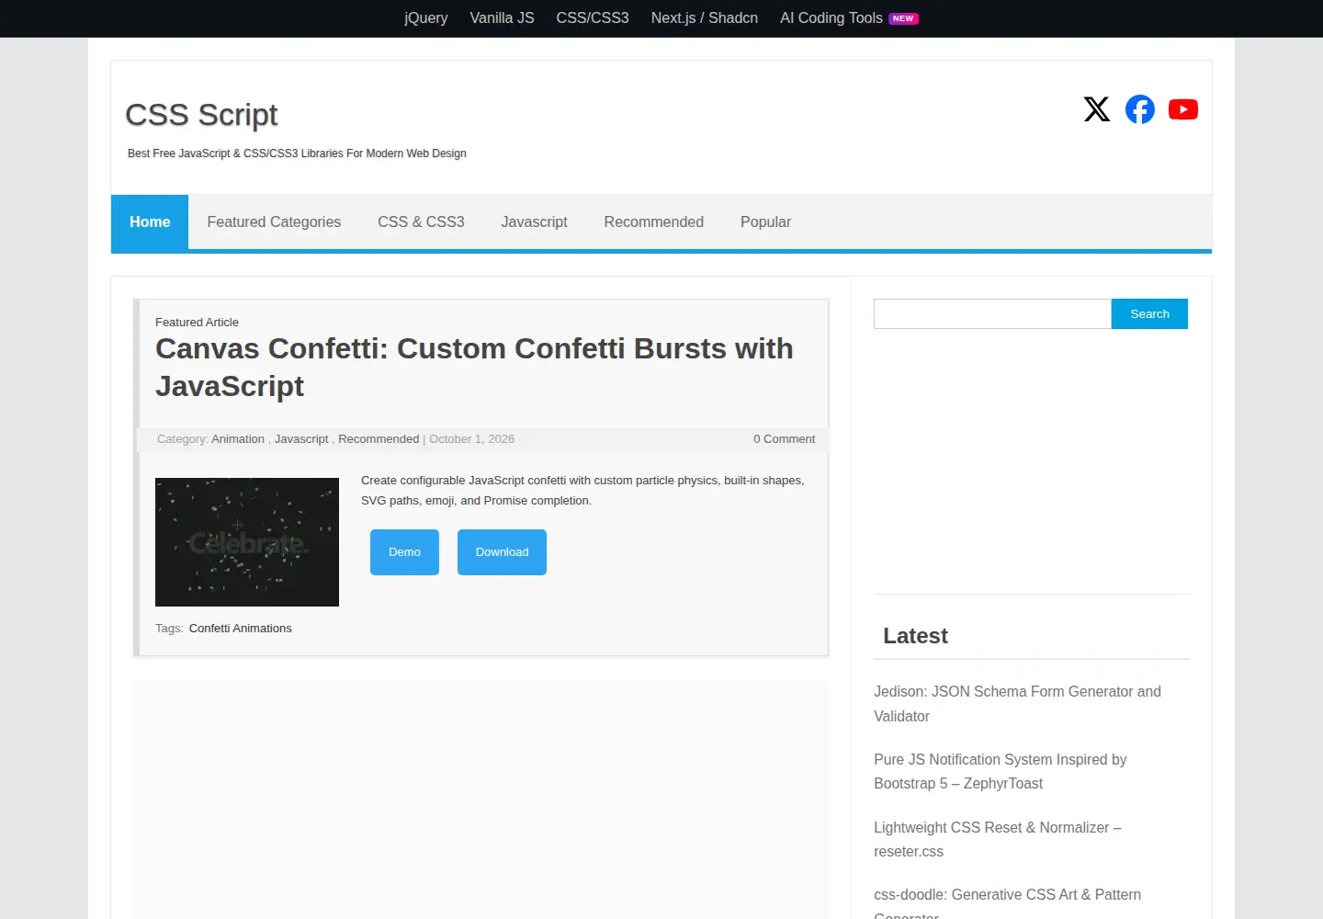The width and height of the screenshot is (1323, 919).
Task: Click the Latest sidebar heading
Action: tap(915, 636)
